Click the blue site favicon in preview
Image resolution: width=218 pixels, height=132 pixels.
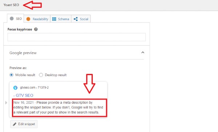coord(15,88)
